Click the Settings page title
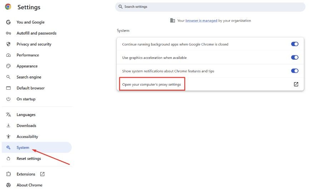 pos(29,7)
